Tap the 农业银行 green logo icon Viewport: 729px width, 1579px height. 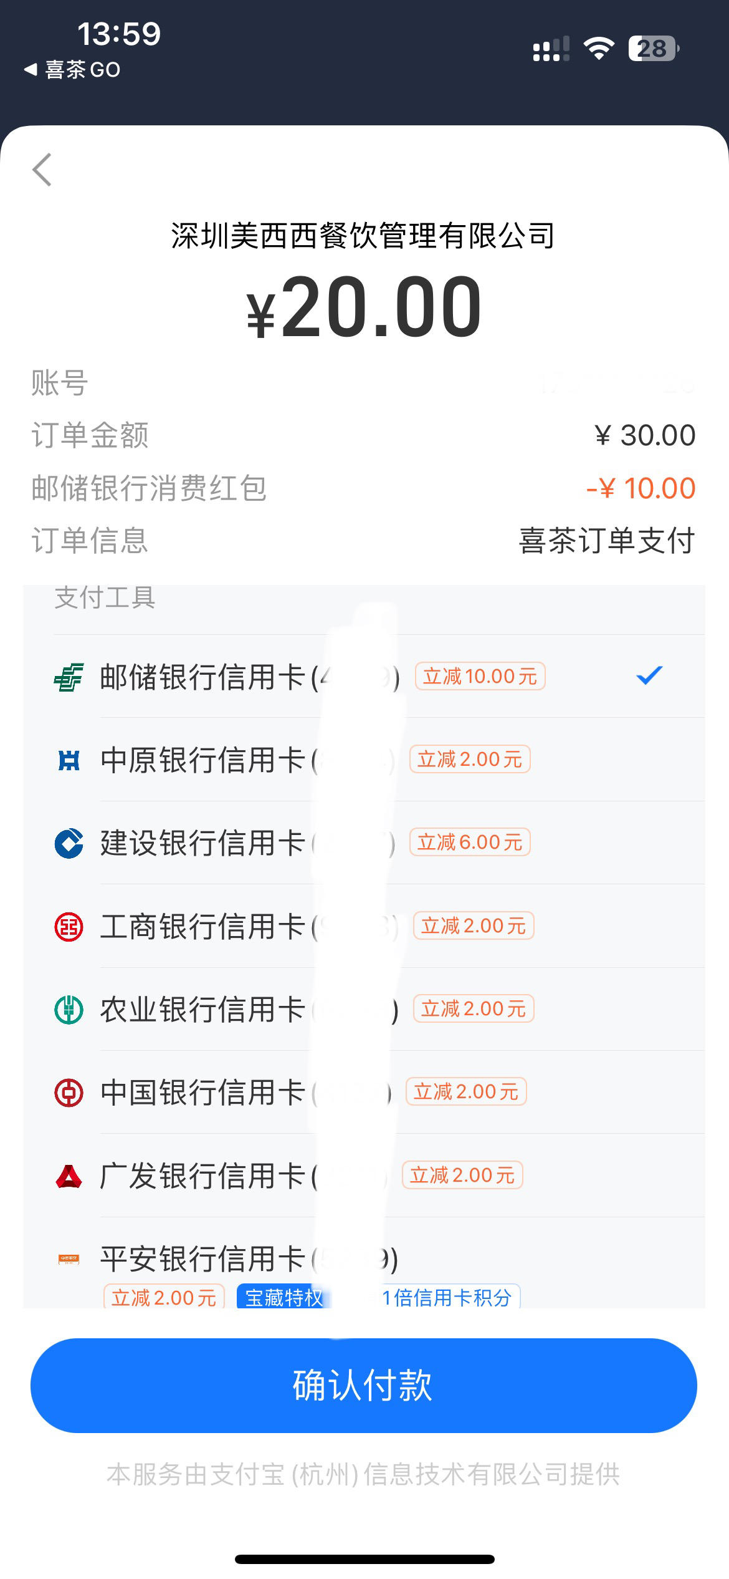[69, 1010]
